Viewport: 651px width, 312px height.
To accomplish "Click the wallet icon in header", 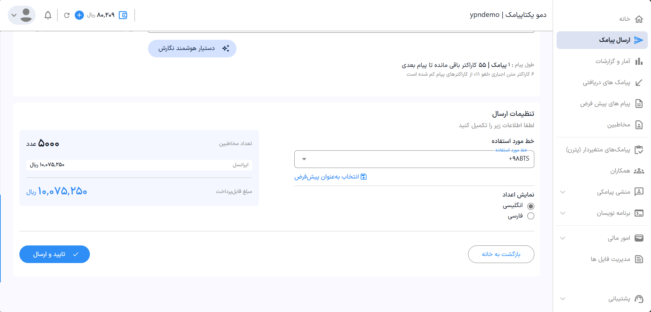I will (123, 15).
